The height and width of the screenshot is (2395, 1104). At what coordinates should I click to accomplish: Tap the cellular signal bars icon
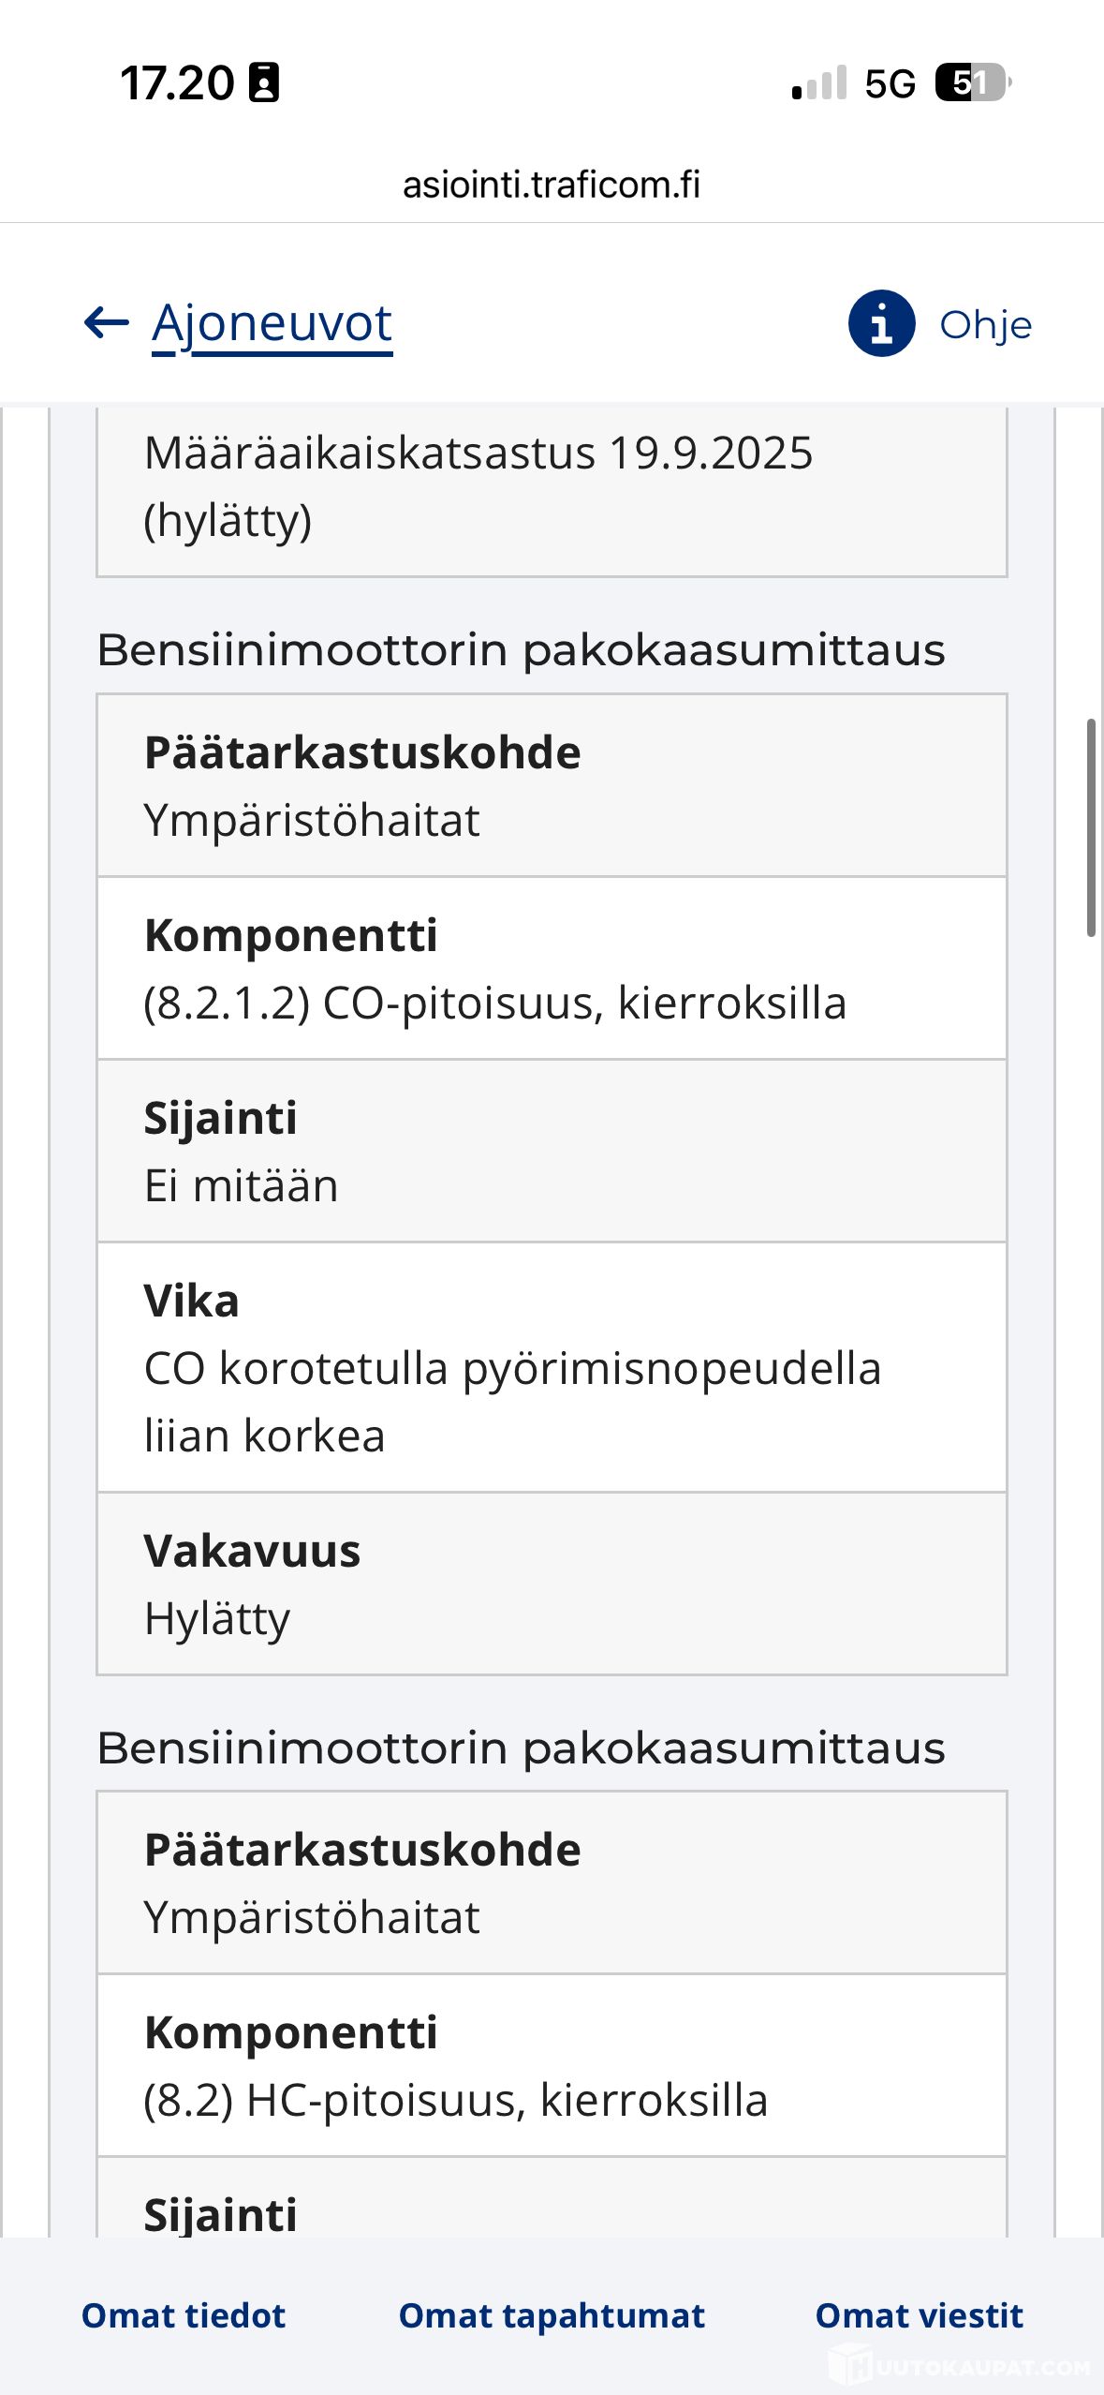[819, 82]
